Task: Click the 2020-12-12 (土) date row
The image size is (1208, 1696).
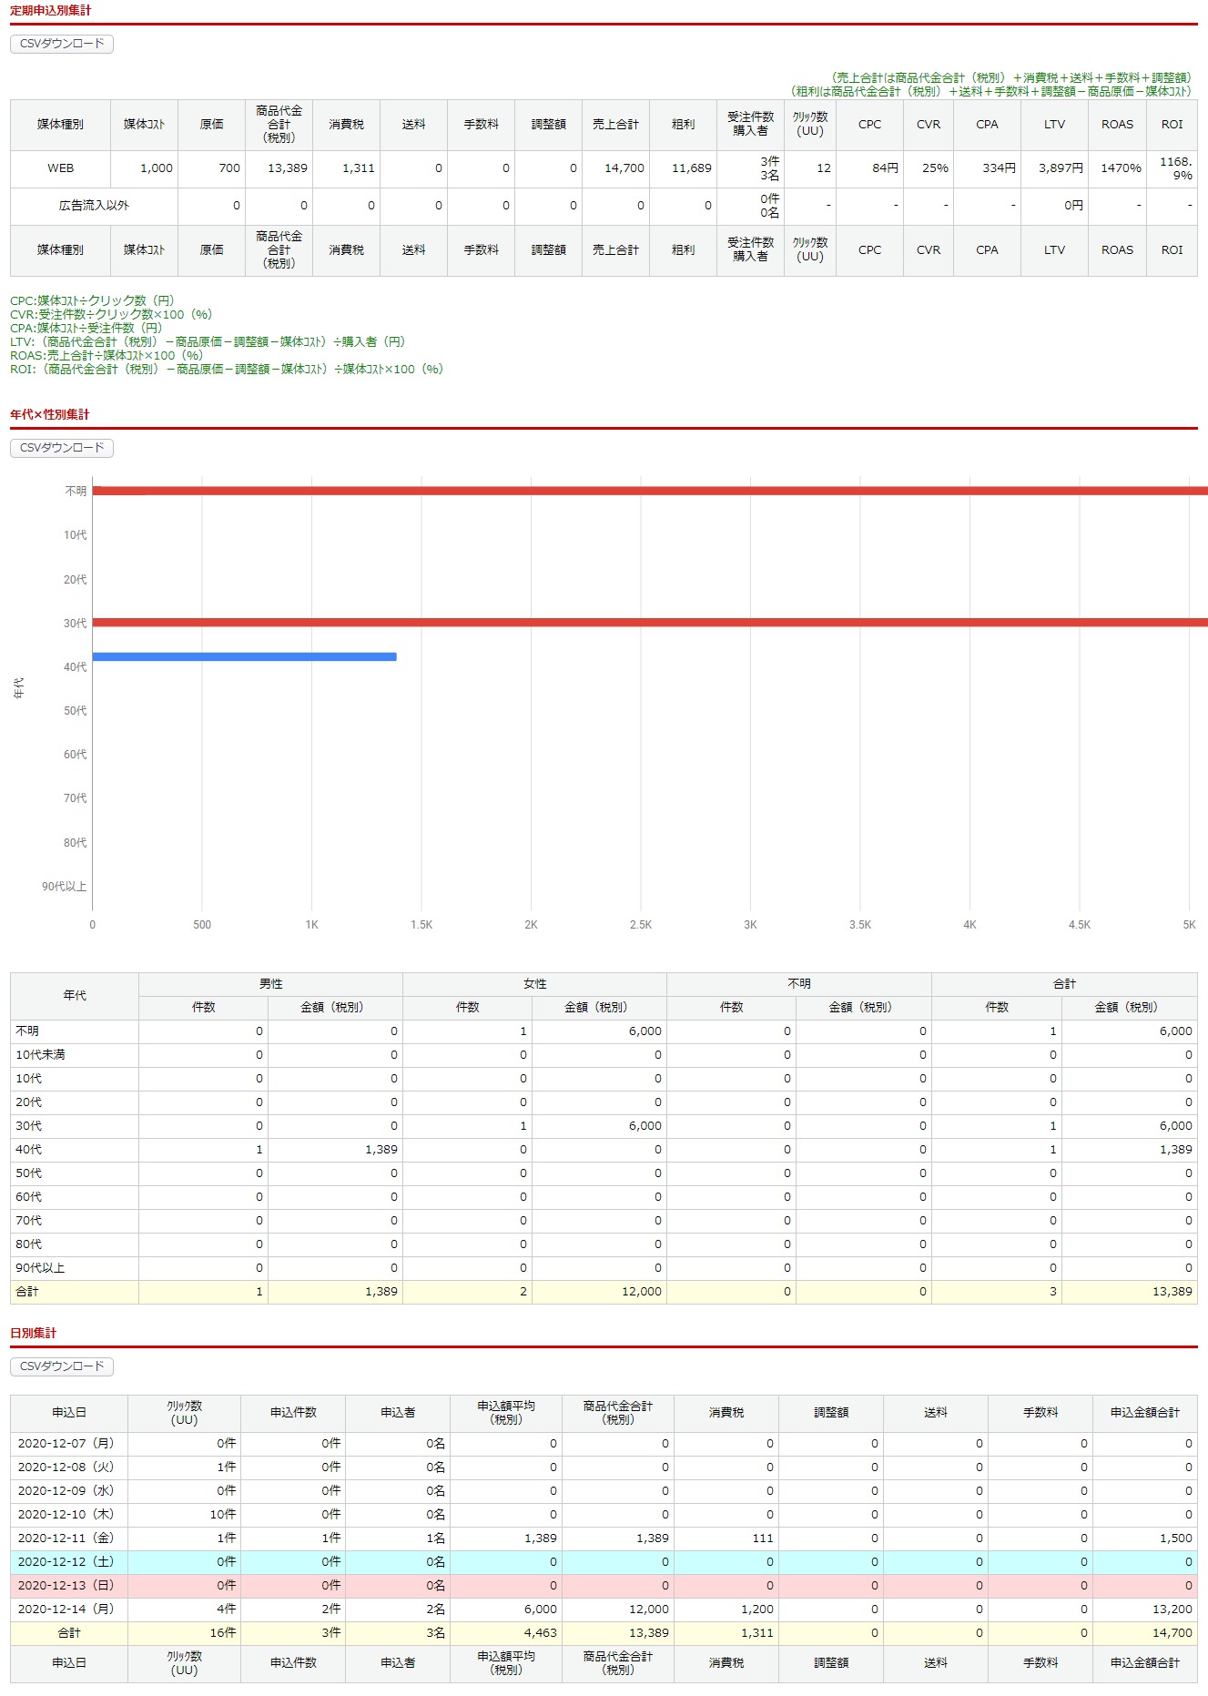Action: point(604,1562)
